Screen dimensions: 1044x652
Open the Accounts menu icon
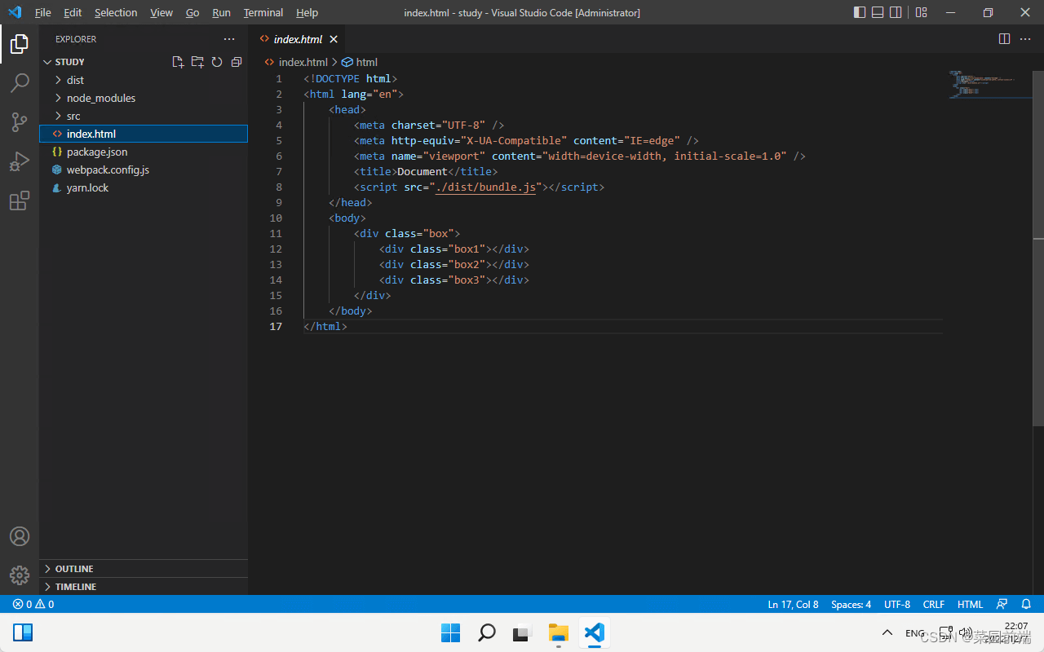20,536
